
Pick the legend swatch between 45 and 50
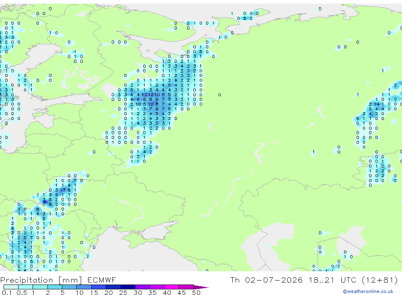[186, 287]
